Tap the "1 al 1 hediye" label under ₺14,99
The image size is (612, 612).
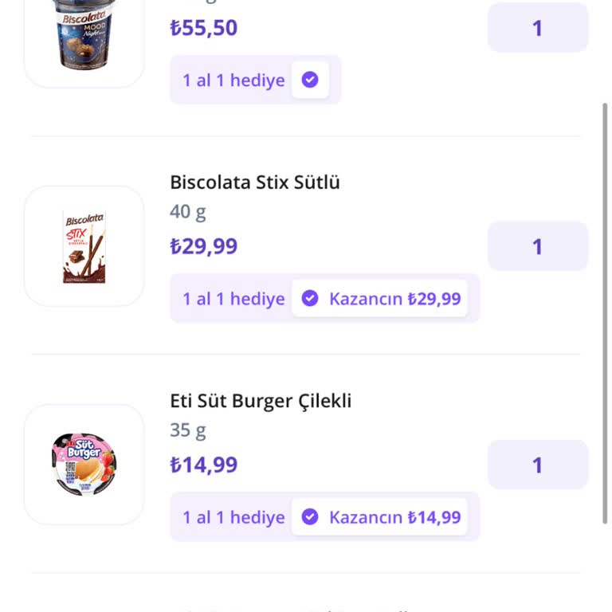tap(233, 517)
